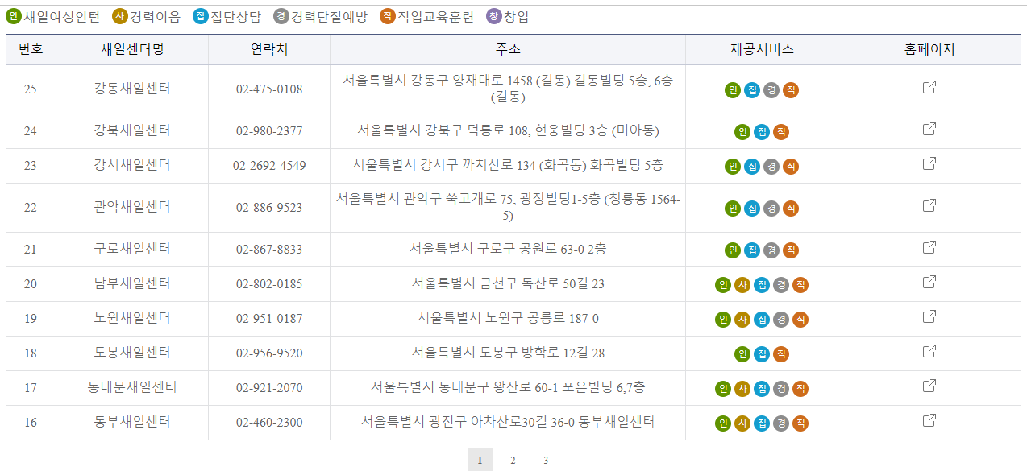The height and width of the screenshot is (471, 1027).
Task: Click gray 경 legend icon for 경력단절예방
Action: [x=281, y=16]
